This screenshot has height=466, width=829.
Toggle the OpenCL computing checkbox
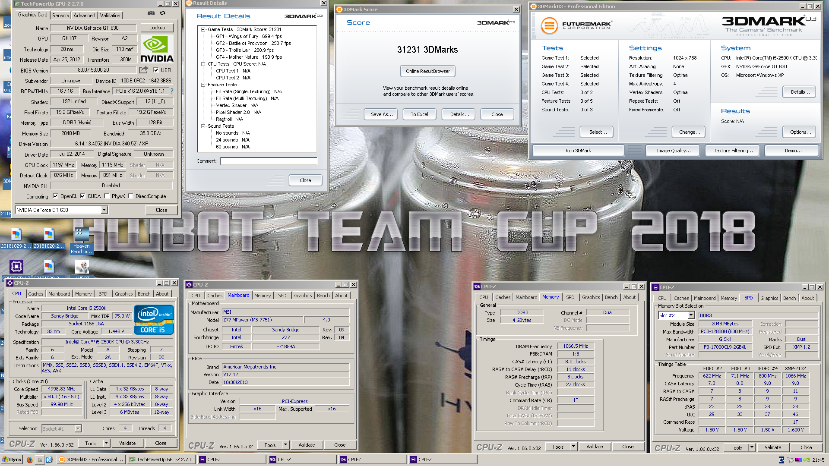coord(55,196)
